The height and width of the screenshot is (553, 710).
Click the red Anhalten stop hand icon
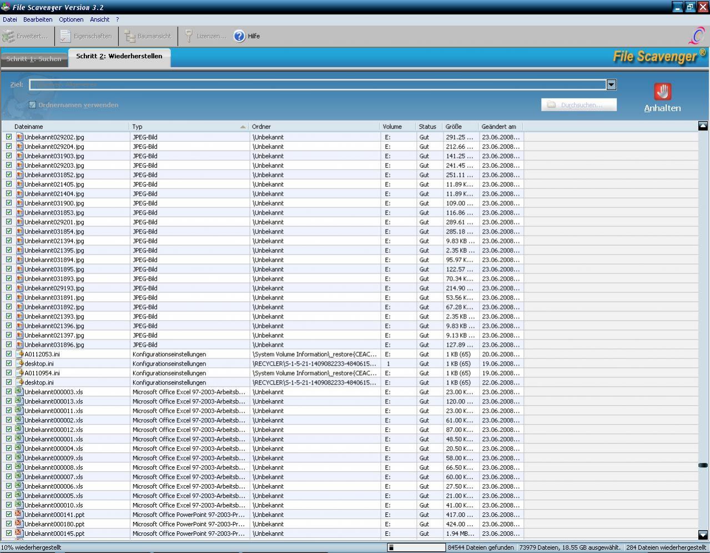coord(662,92)
